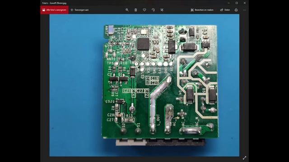This screenshot has height=162, width=289.
Task: Open 'Bewerken en maken' menu
Action: (202, 10)
